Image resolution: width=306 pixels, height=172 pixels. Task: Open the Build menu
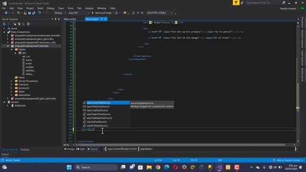coord(40,8)
